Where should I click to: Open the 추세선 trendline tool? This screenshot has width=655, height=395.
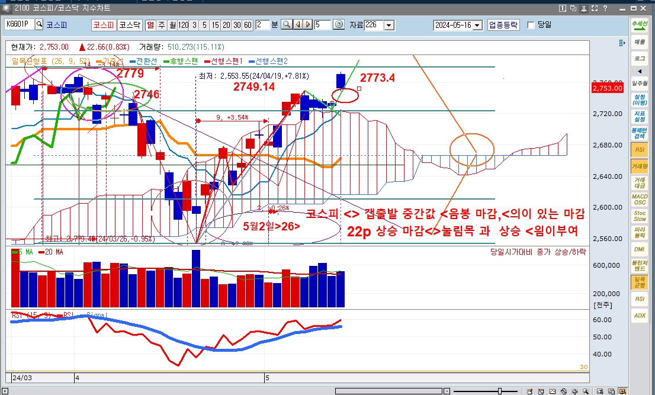tap(640, 25)
